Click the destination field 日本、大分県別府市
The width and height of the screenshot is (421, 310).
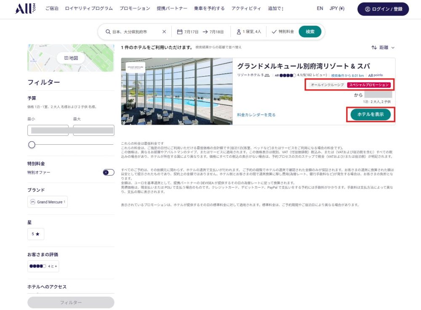129,32
